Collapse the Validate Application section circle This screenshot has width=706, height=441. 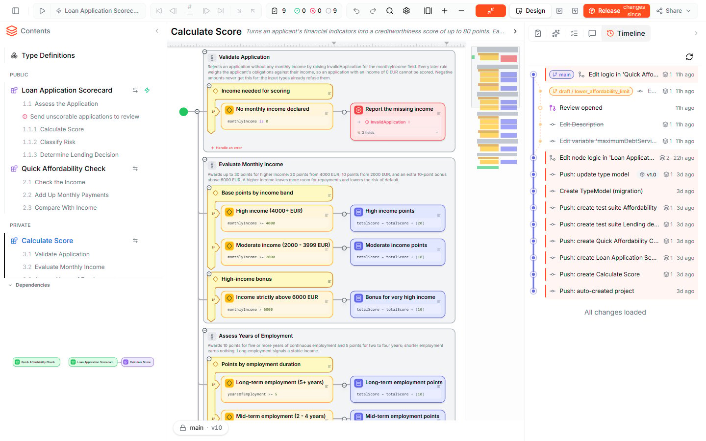tap(205, 51)
